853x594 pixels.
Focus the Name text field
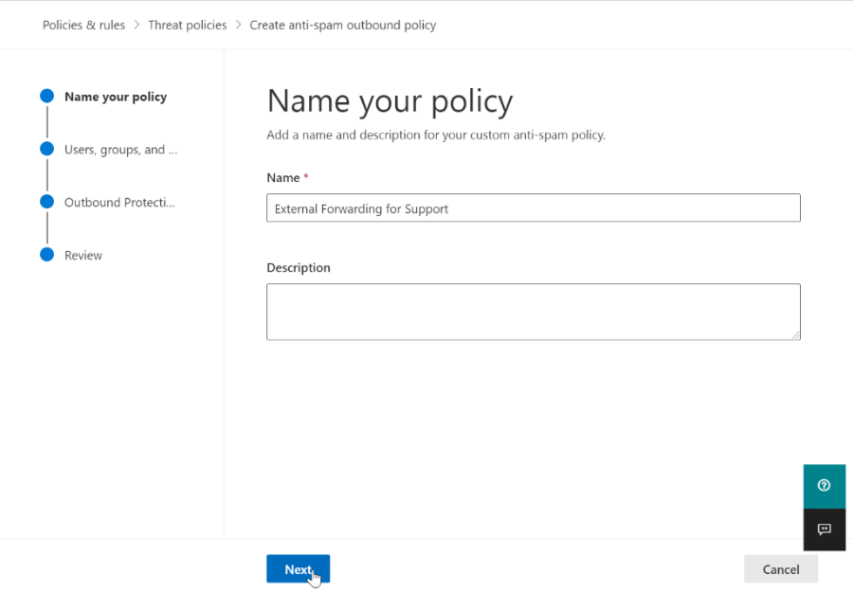click(x=533, y=208)
